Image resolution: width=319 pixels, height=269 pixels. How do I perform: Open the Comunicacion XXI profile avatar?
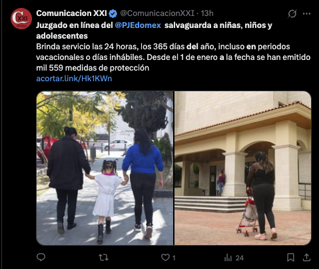coord(21,19)
